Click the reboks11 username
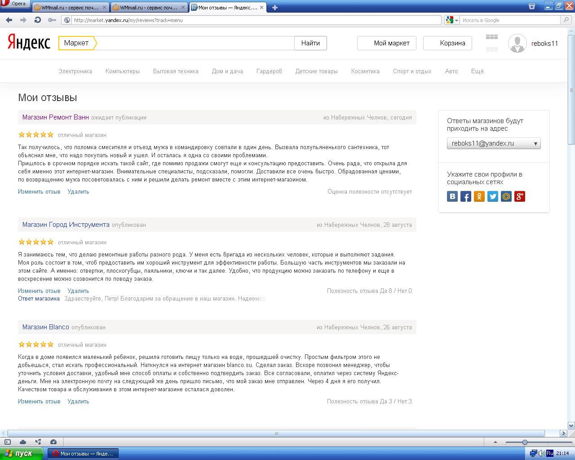 [544, 44]
